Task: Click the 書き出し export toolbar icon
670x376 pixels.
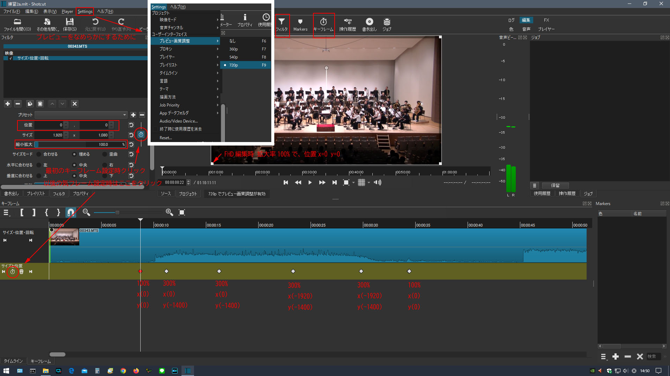Action: pyautogui.click(x=369, y=25)
